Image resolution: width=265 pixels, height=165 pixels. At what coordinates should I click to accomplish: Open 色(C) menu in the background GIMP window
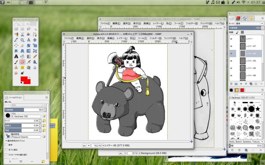(x=169, y=23)
